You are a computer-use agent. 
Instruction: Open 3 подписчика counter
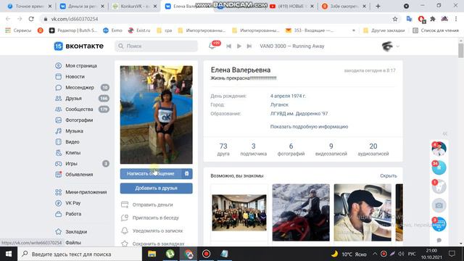pyautogui.click(x=253, y=149)
